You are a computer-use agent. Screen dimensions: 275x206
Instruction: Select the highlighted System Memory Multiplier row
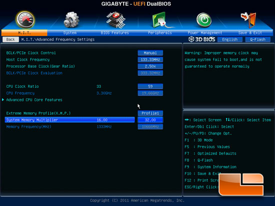(70, 120)
